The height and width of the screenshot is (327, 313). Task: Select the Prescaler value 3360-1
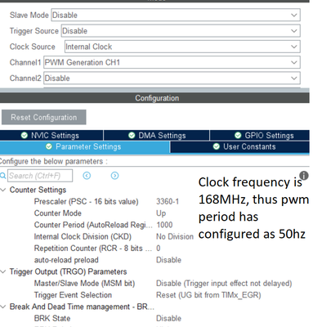click(168, 202)
